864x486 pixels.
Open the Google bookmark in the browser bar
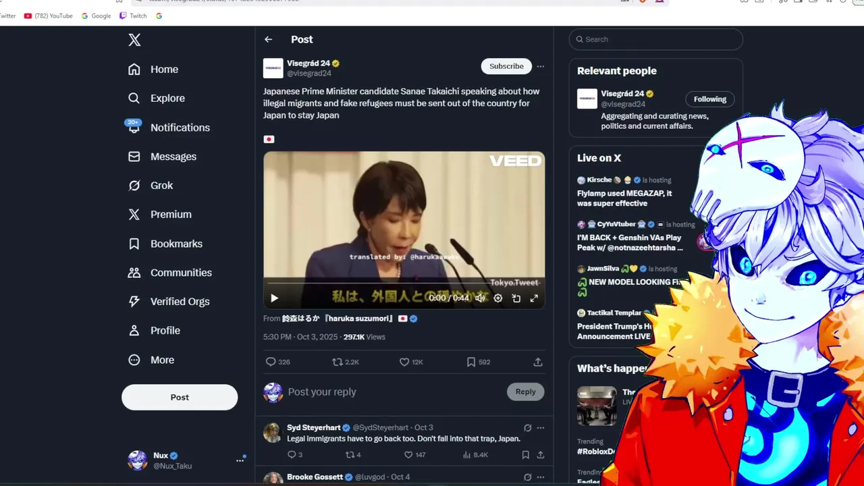tap(97, 16)
